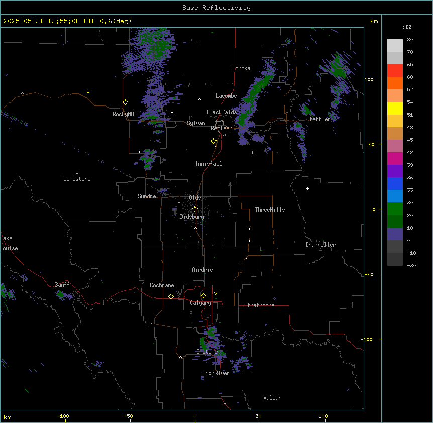Select the magenta 39-42 dBZ legend swatch
Viewport: 433px width, 423px height.
click(x=395, y=159)
